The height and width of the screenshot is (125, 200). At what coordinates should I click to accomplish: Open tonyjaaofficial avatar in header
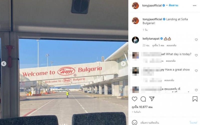click(135, 5)
